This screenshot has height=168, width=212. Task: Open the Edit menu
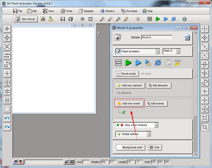click(32, 11)
